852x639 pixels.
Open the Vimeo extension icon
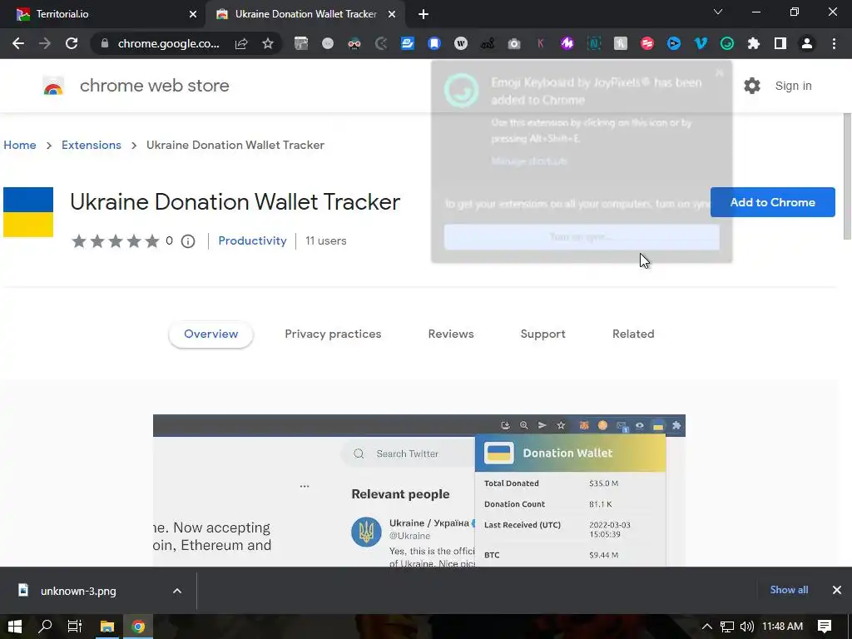(701, 43)
